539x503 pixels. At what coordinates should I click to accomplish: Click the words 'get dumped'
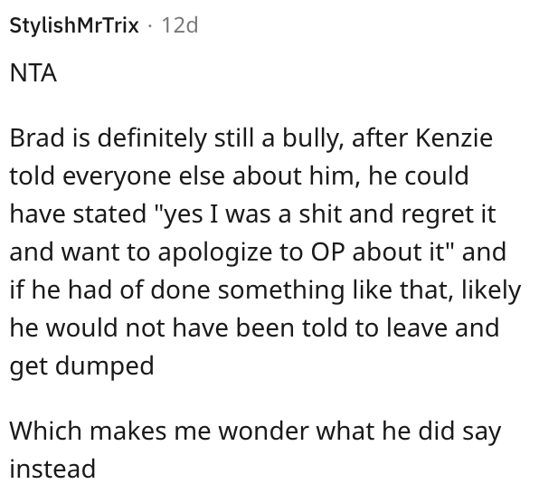[81, 365]
